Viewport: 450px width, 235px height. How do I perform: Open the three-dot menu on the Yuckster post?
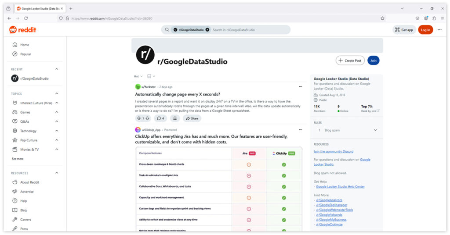[x=301, y=87]
